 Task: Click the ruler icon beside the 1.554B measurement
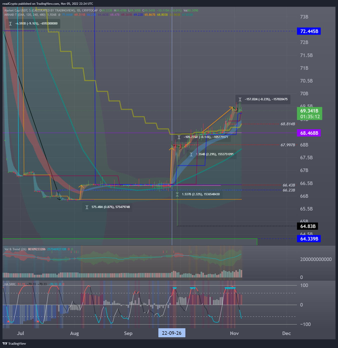pos(191,154)
